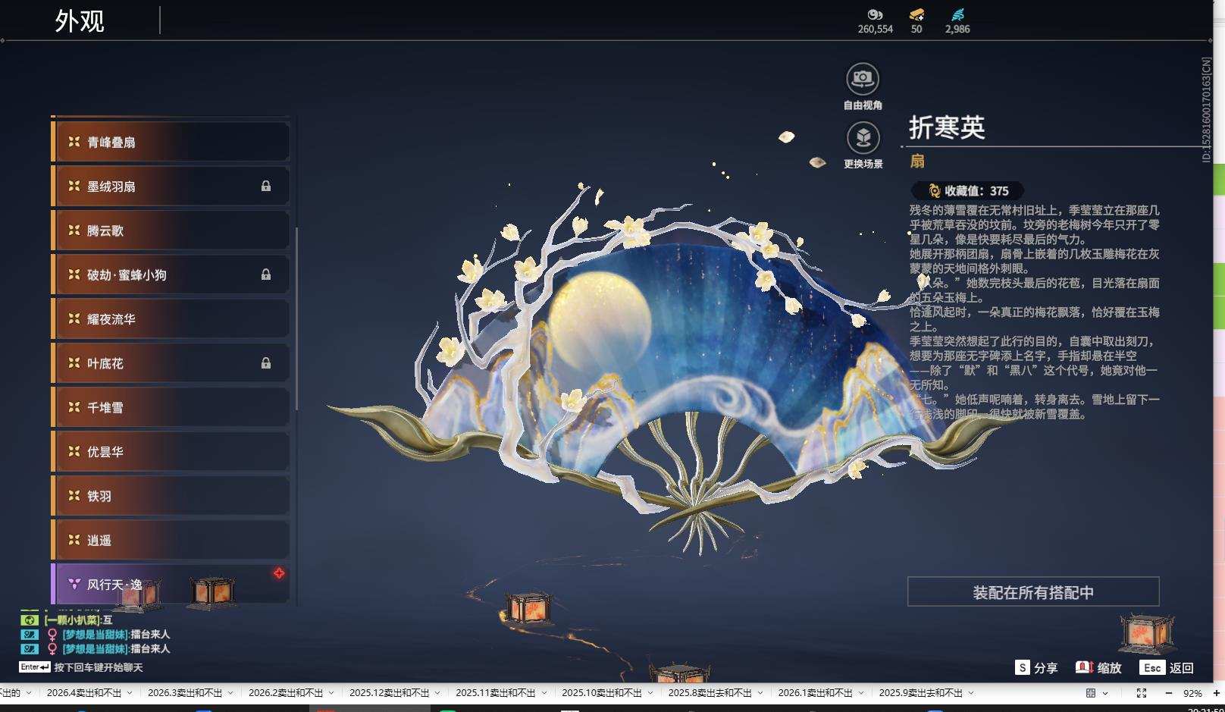
Task: Expand the 2025.12卖出和不出 tab dropdown arrow
Action: (x=437, y=693)
